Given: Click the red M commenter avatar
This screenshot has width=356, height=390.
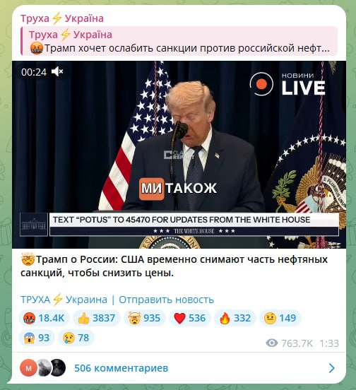Looking at the screenshot, I should click(28, 368).
